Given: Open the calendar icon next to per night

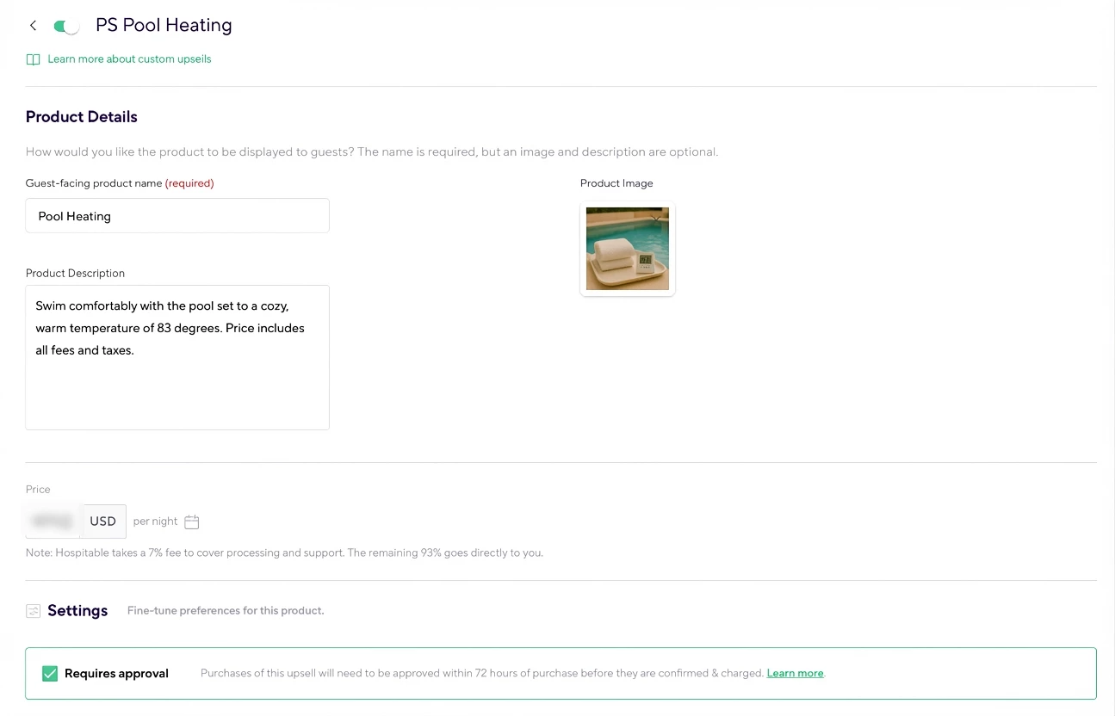Looking at the screenshot, I should click(192, 522).
